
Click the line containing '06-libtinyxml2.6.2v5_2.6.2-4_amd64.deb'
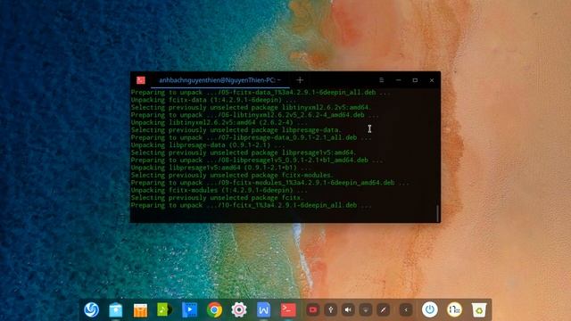[x=255, y=115]
